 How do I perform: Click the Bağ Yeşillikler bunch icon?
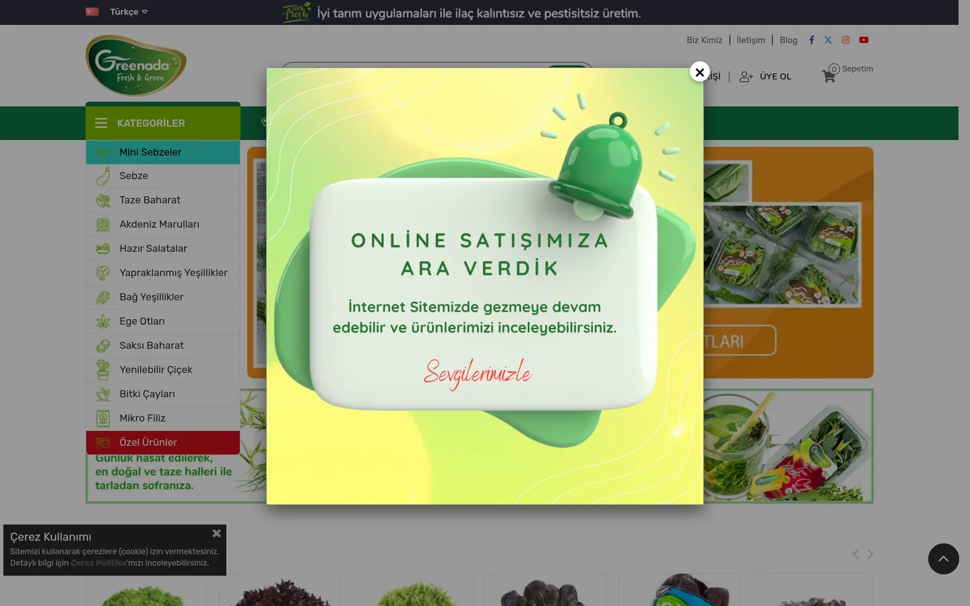(103, 297)
